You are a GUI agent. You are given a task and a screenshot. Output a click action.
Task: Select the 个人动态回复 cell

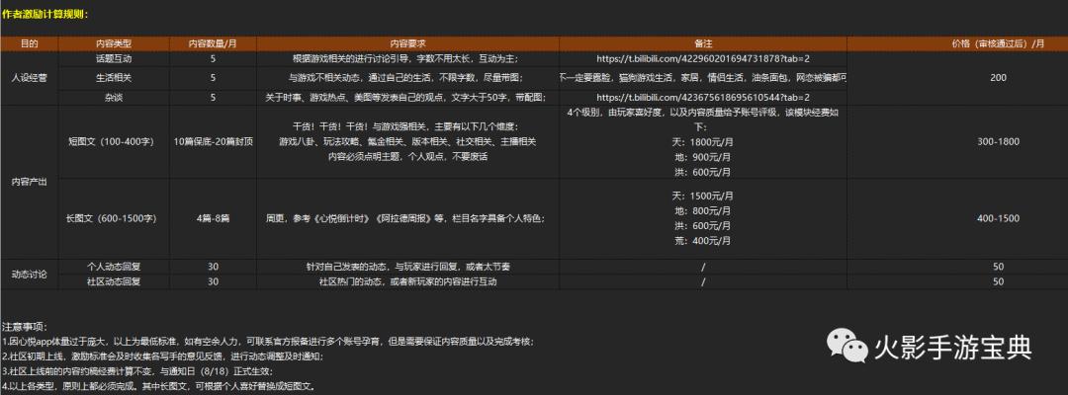pyautogui.click(x=114, y=267)
